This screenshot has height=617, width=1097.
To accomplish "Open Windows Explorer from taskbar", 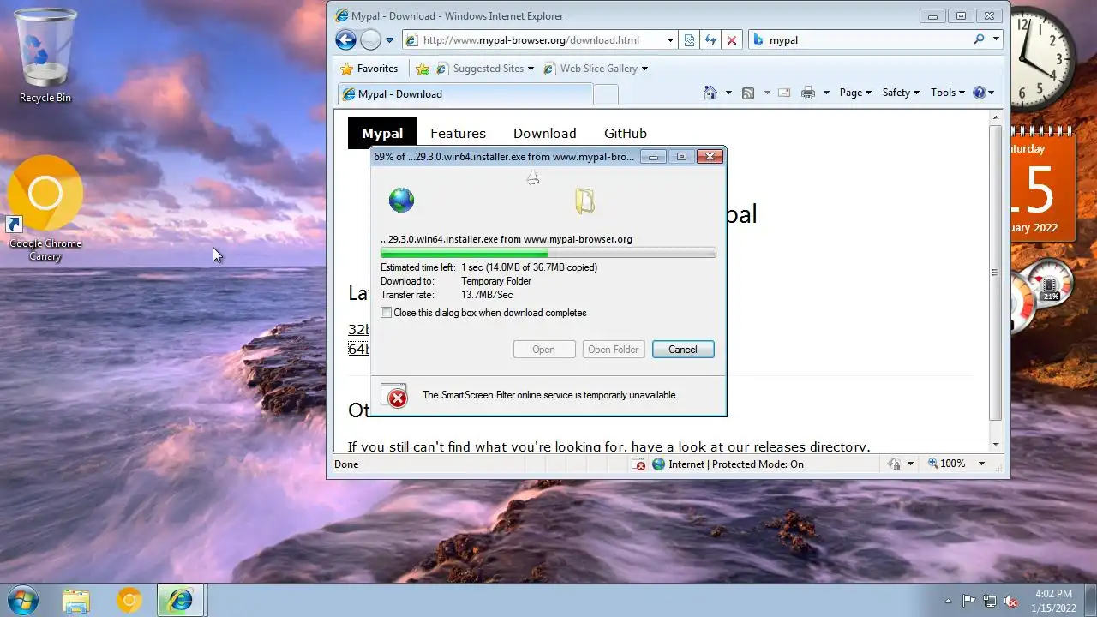I will tap(76, 600).
